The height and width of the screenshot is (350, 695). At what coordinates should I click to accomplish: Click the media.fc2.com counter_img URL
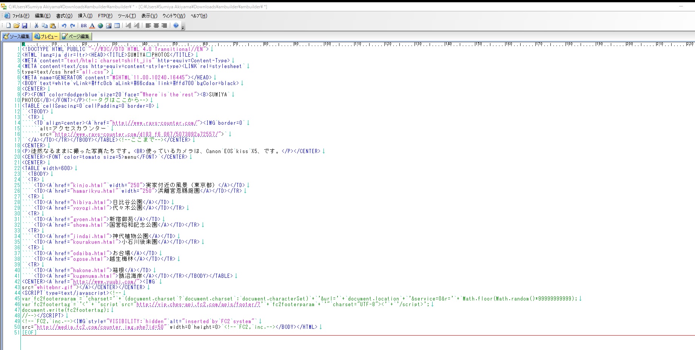click(100, 327)
